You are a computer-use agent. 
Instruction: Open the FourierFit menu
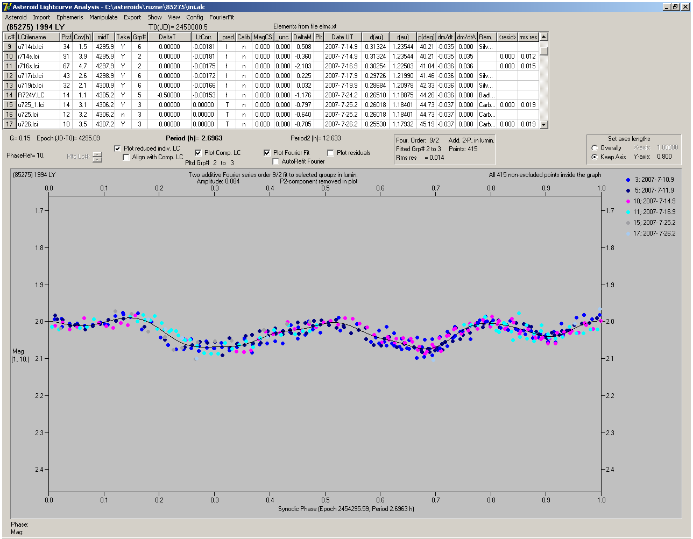[222, 17]
